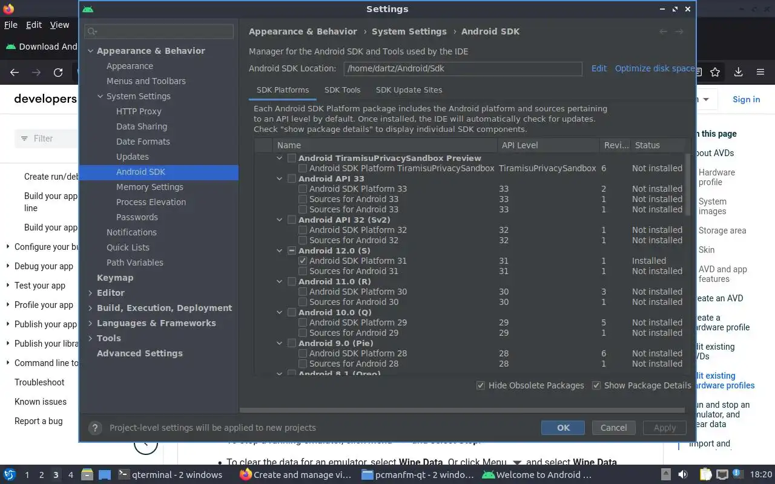Image resolution: width=775 pixels, height=484 pixels.
Task: Switch to pcmanfm-qt taskbar window
Action: click(x=417, y=474)
